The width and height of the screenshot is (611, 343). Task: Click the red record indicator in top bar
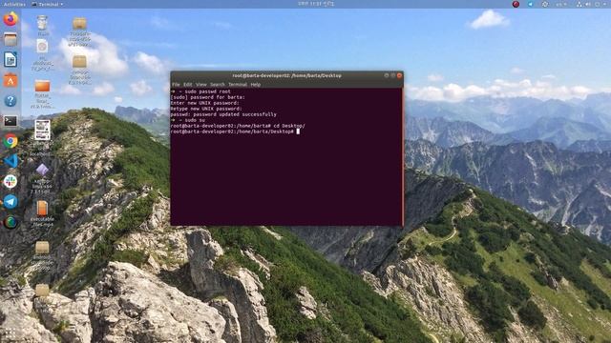pyautogui.click(x=516, y=4)
